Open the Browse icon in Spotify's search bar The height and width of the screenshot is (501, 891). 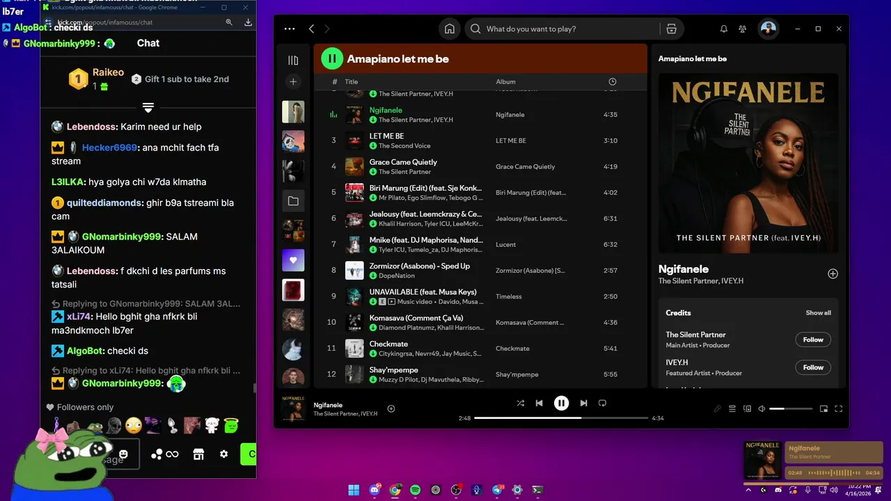coord(671,29)
